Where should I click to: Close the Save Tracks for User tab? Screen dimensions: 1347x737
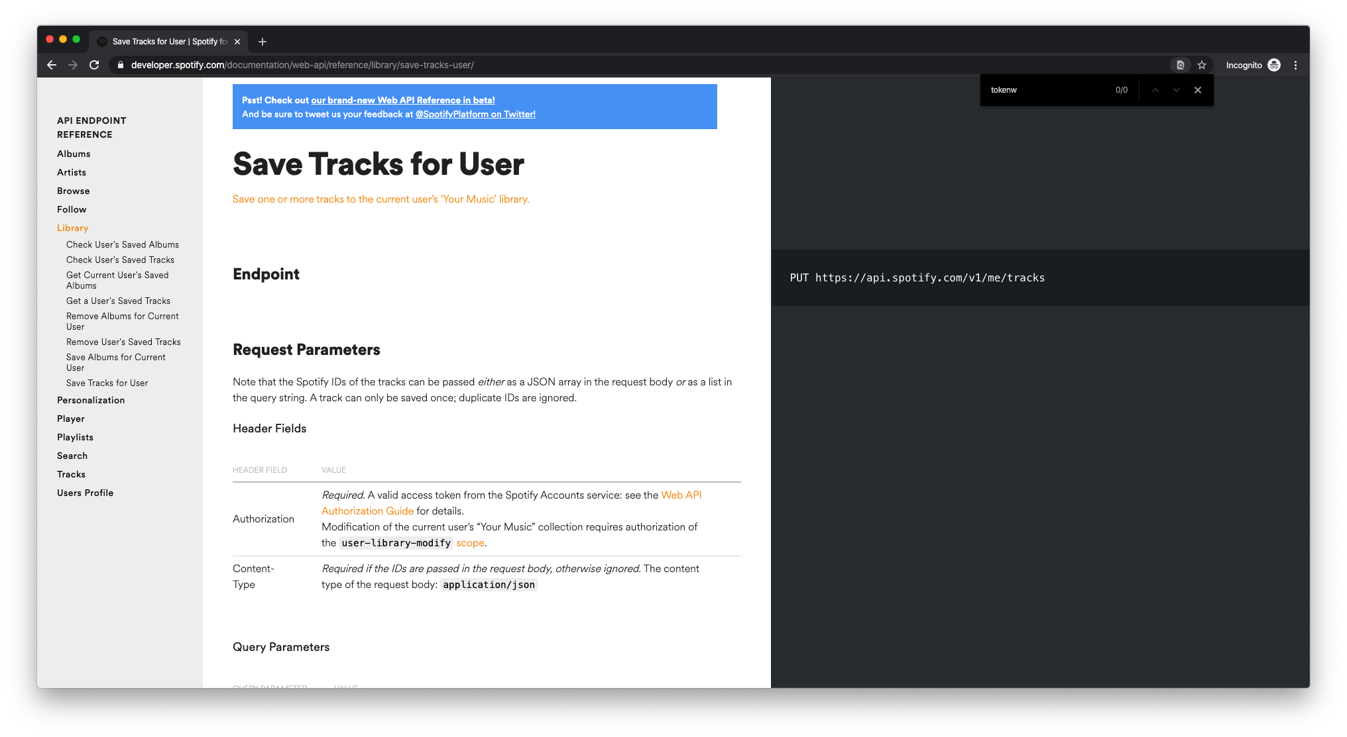point(237,42)
